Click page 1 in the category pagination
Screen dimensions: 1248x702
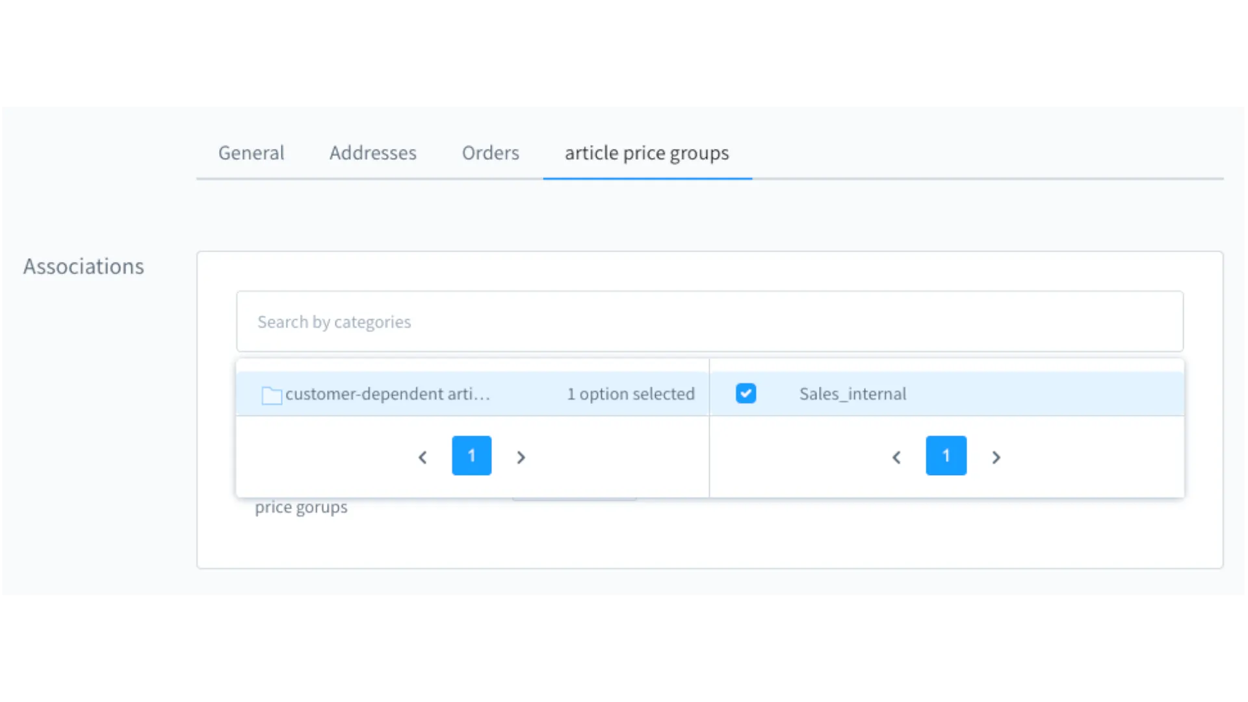click(471, 456)
